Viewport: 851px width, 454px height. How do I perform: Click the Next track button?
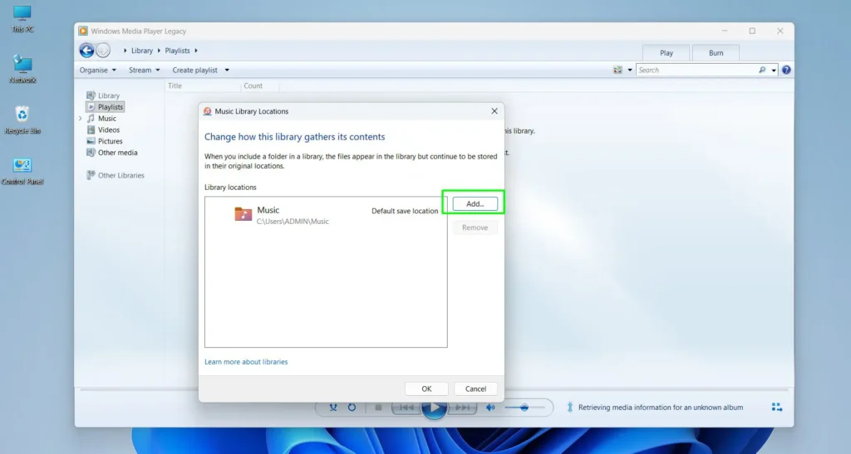pos(462,408)
